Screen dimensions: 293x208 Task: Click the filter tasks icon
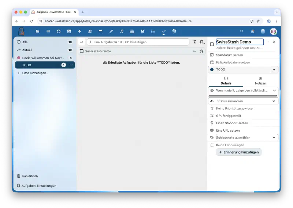(x=194, y=42)
